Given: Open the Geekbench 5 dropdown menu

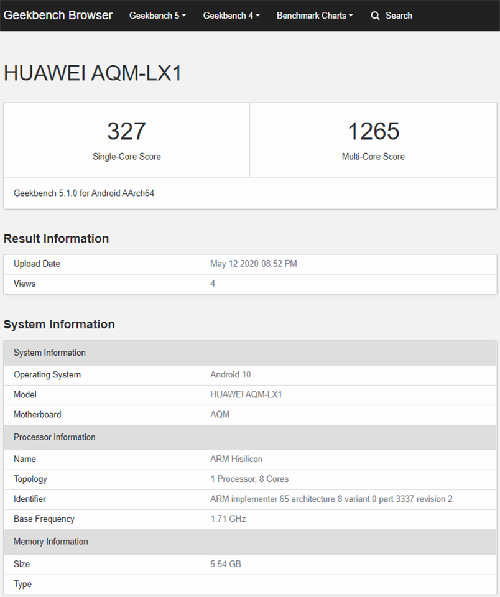Looking at the screenshot, I should pos(157,16).
